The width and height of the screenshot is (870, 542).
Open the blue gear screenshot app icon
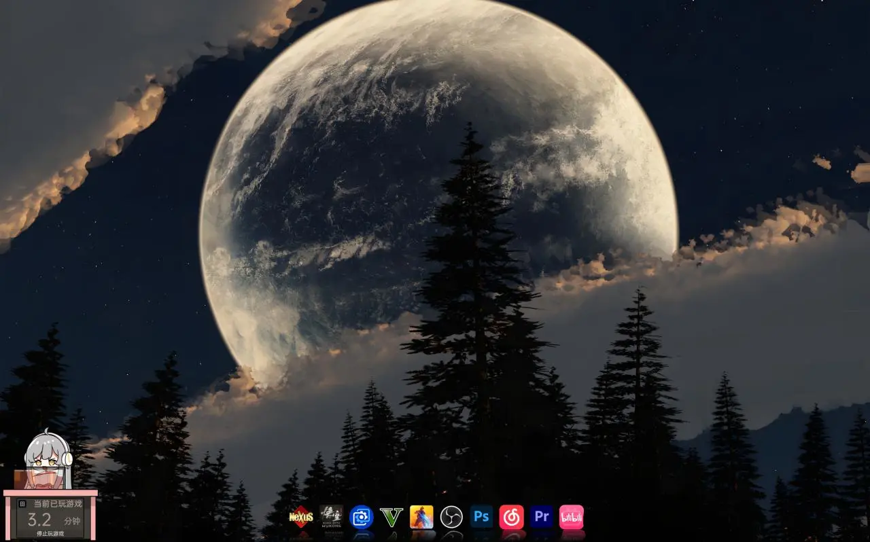[x=362, y=517]
